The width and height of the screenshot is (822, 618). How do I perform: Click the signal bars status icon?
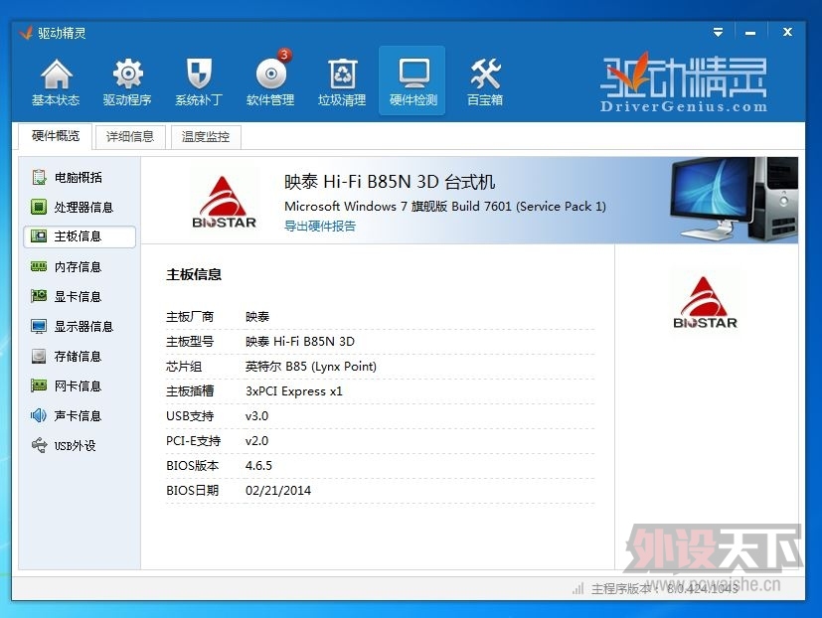coord(578,588)
